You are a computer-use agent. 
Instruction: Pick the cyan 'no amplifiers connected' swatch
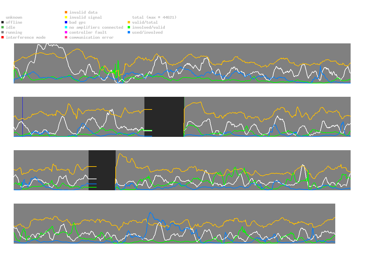(x=66, y=27)
